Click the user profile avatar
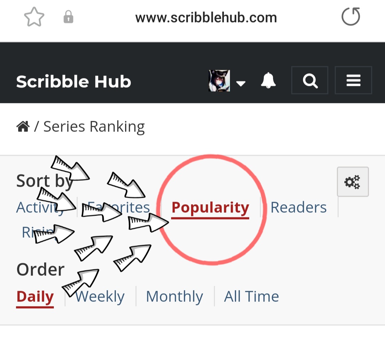This screenshot has width=385, height=355. (x=219, y=81)
